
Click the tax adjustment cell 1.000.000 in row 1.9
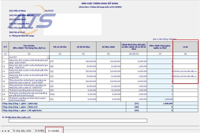pyautogui.click(x=160, y=99)
